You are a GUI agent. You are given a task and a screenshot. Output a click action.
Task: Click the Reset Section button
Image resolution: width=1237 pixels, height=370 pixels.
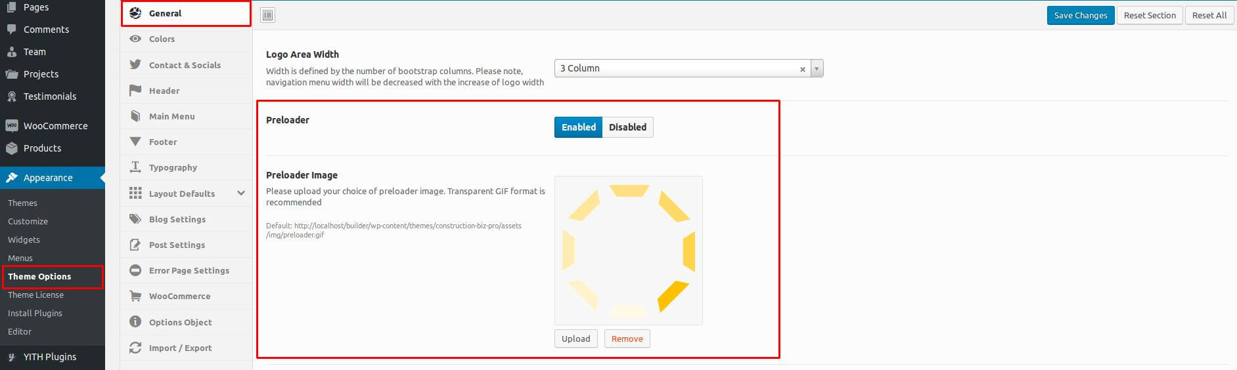coord(1150,15)
